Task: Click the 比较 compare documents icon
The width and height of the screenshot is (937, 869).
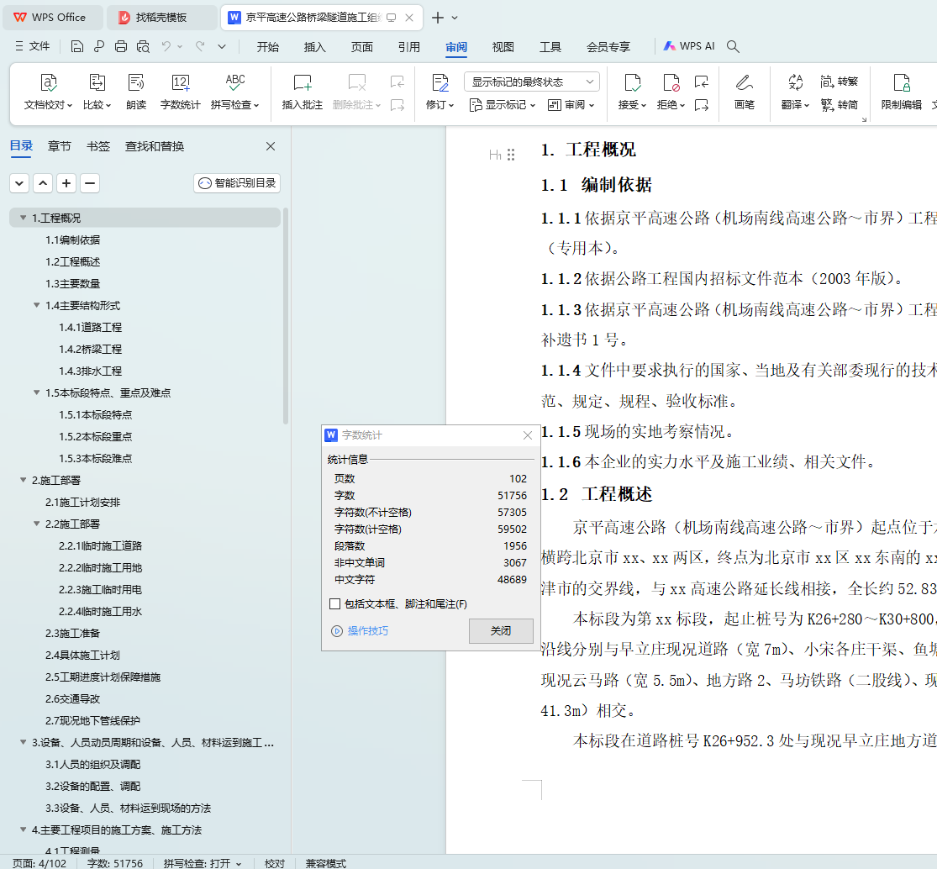Action: click(x=97, y=92)
